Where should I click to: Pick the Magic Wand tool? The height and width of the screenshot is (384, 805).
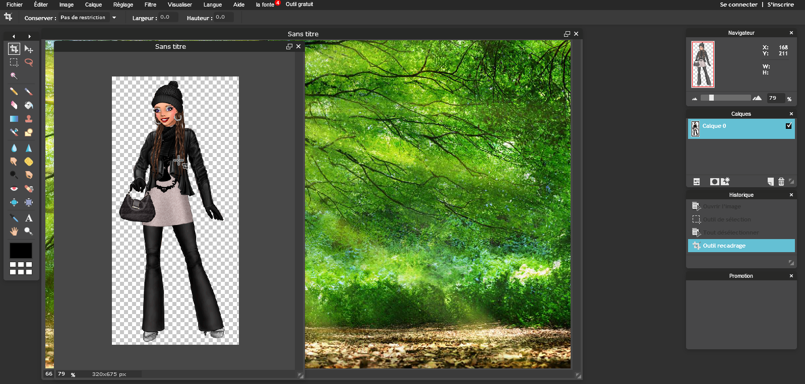14,76
